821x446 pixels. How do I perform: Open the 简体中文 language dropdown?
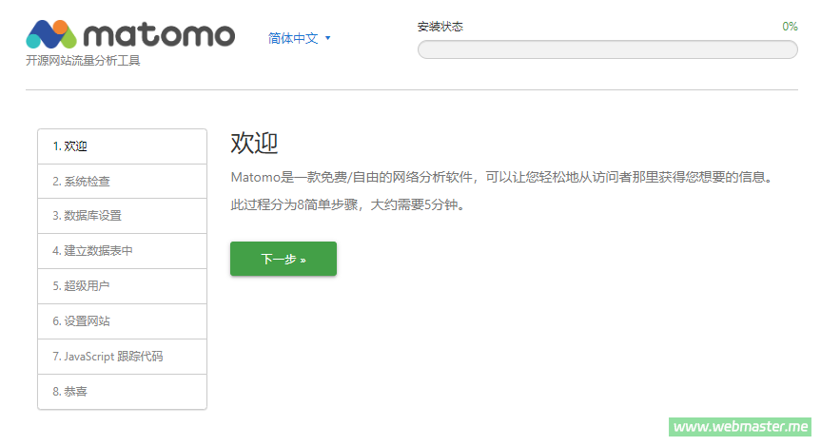tap(299, 38)
